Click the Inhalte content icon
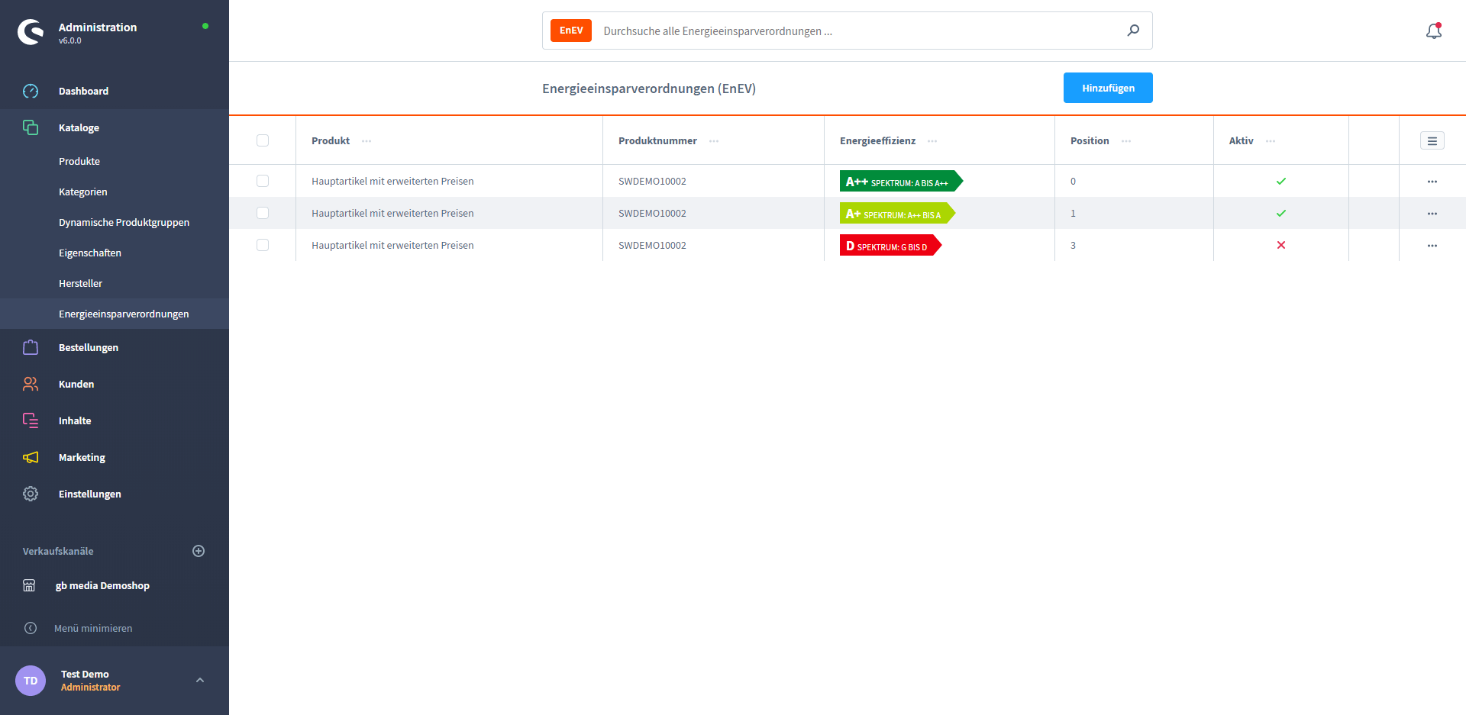Screen dimensions: 1466x715 (x=31, y=420)
